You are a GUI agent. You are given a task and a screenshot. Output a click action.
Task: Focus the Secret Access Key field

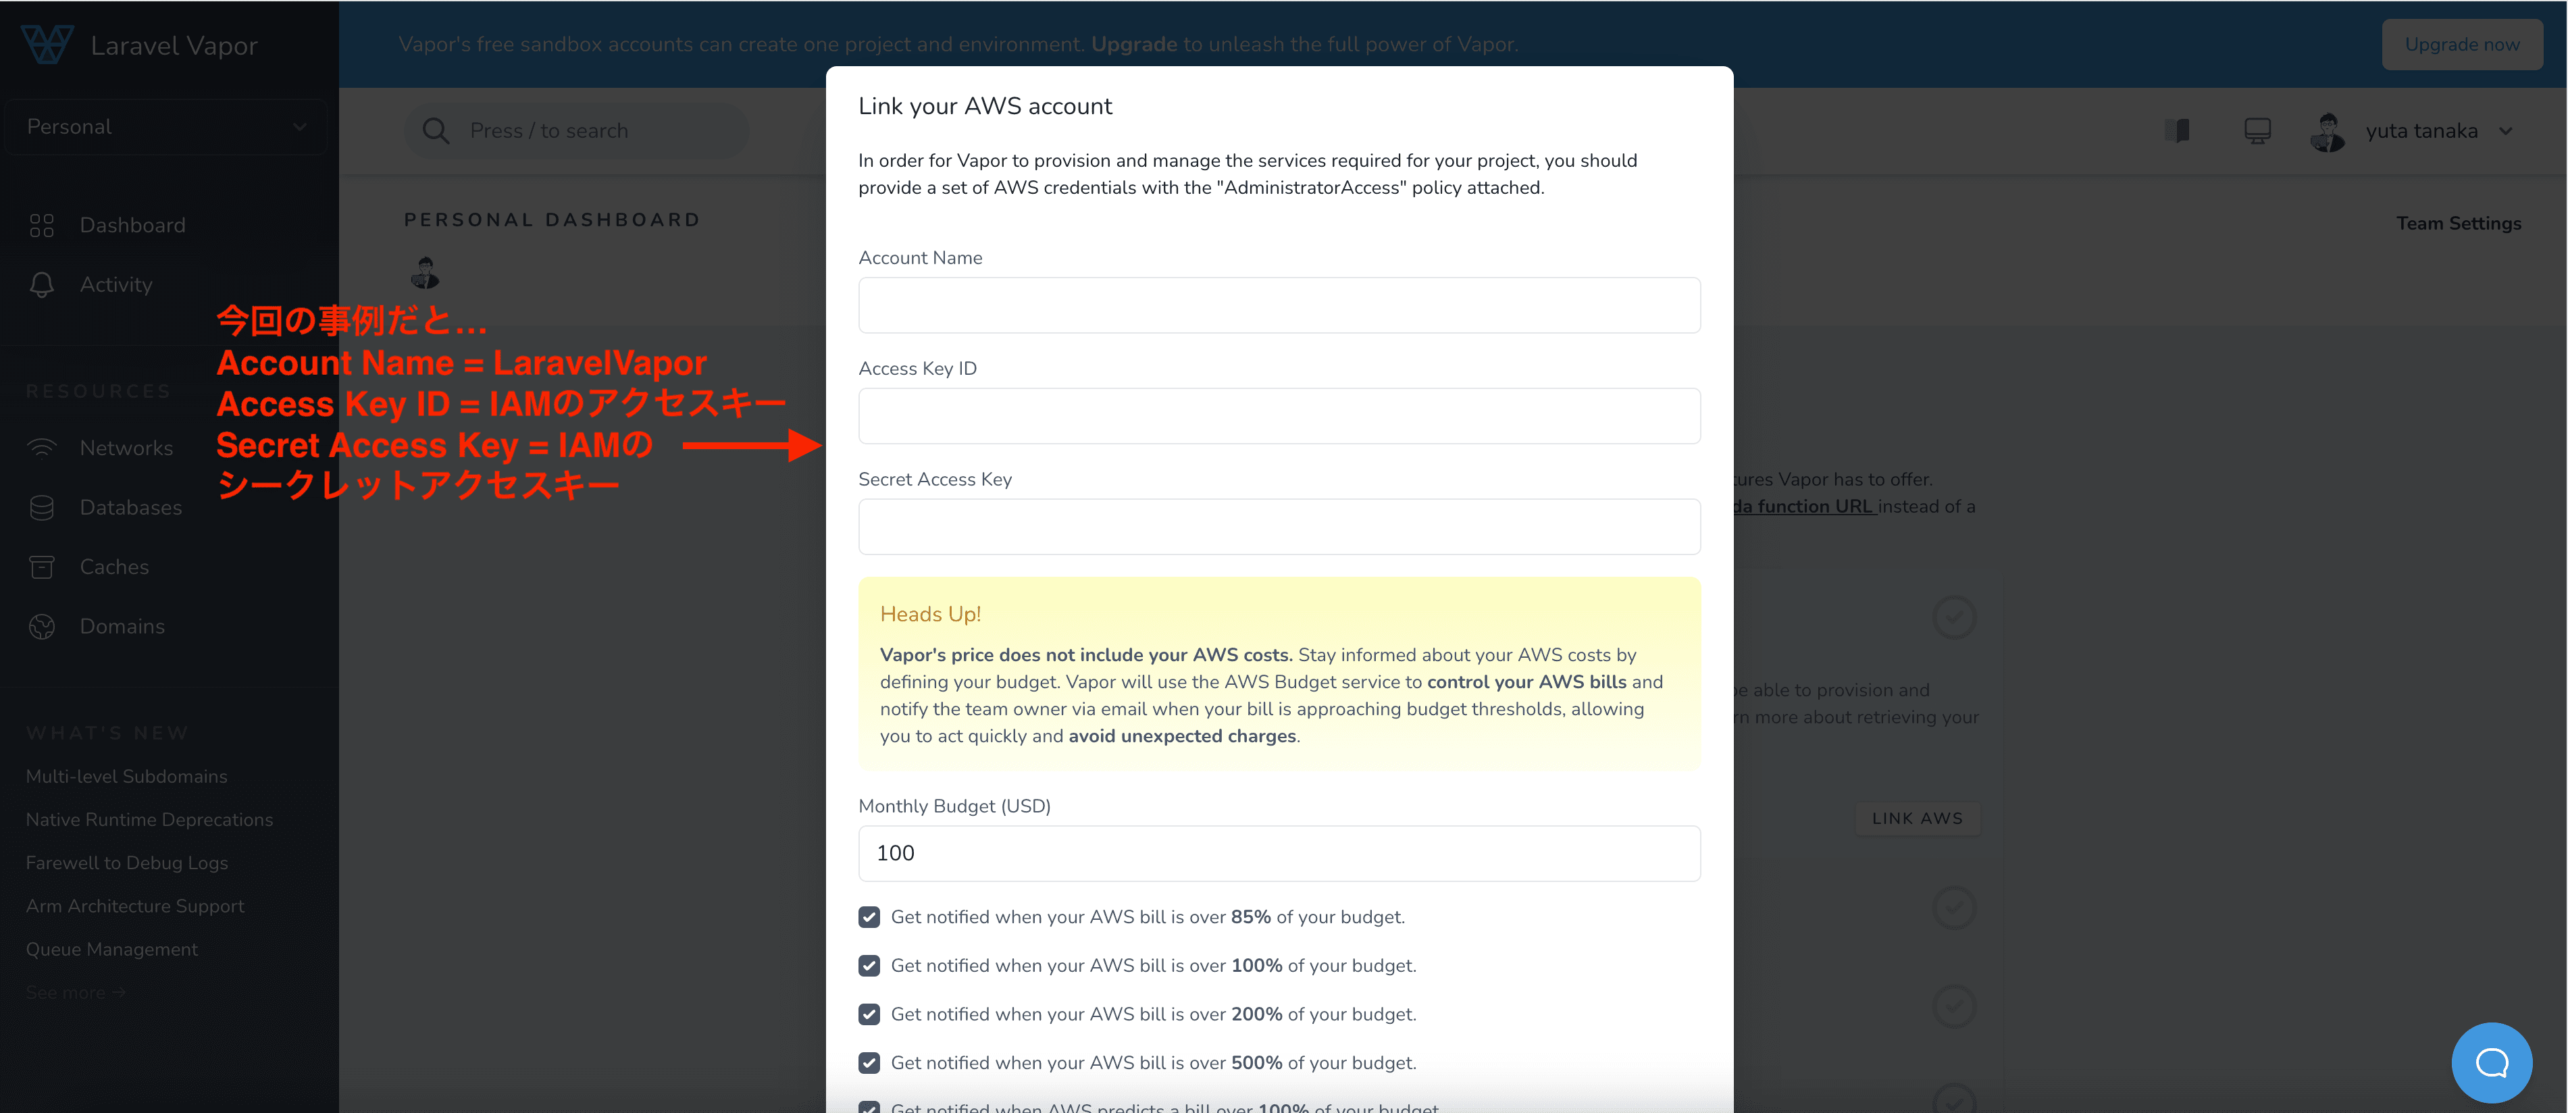1279,526
